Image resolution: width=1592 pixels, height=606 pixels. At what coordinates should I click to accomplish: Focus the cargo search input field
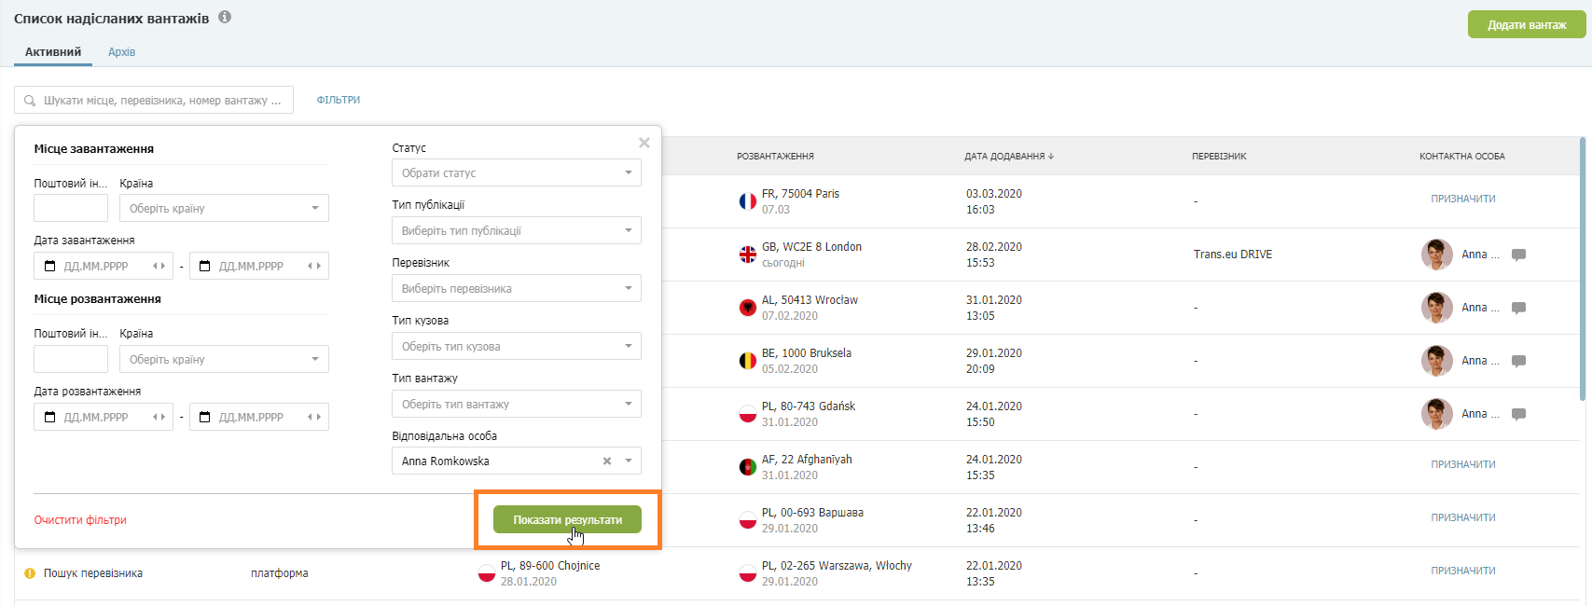[x=154, y=100]
